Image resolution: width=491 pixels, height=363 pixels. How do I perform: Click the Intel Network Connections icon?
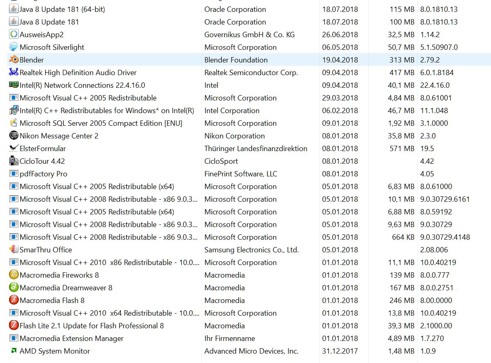click(x=13, y=85)
